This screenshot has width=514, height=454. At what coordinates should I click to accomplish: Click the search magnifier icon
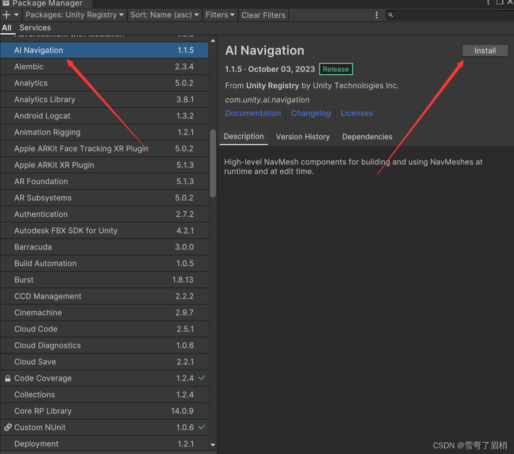click(x=390, y=15)
